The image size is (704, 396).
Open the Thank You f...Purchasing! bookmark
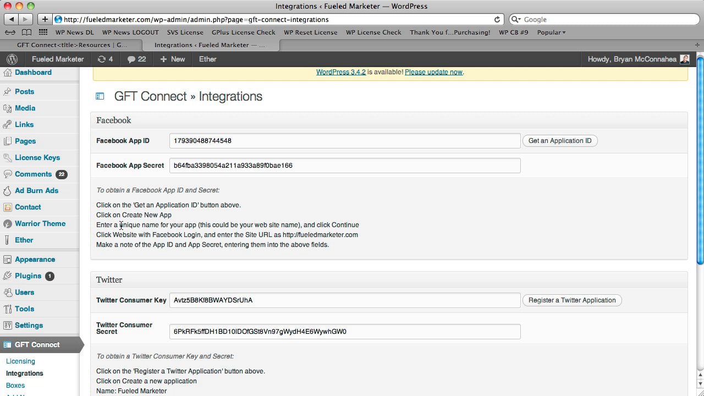click(450, 32)
